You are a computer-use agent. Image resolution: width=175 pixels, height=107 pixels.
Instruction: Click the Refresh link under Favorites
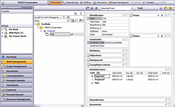pos(5,26)
